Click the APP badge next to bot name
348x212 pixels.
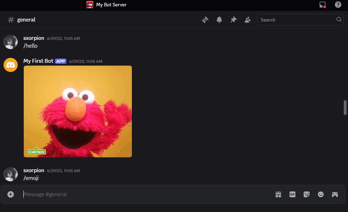60,61
